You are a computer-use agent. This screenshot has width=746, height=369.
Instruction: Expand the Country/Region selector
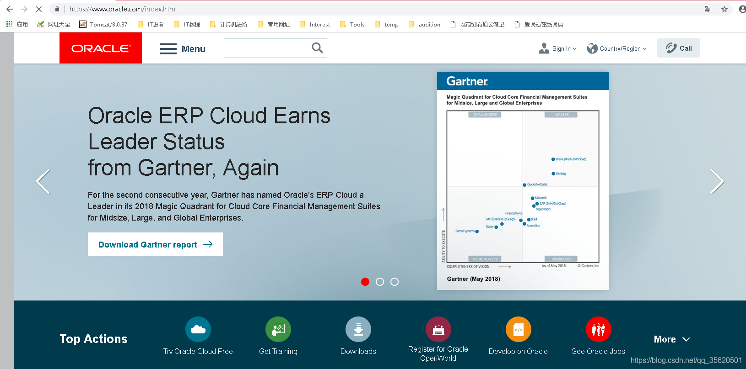(x=623, y=48)
